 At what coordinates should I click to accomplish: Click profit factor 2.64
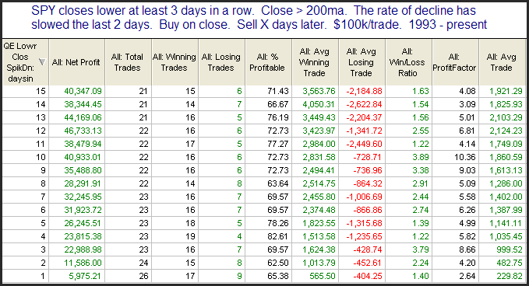(x=467, y=276)
